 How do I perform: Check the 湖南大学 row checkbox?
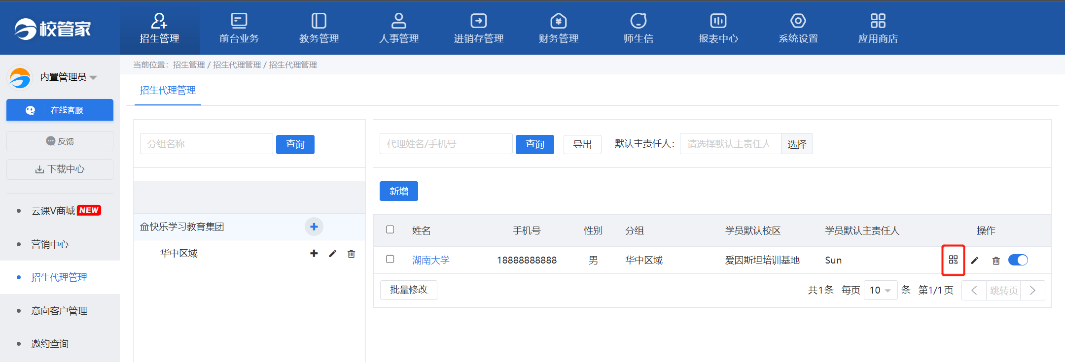[x=390, y=259]
